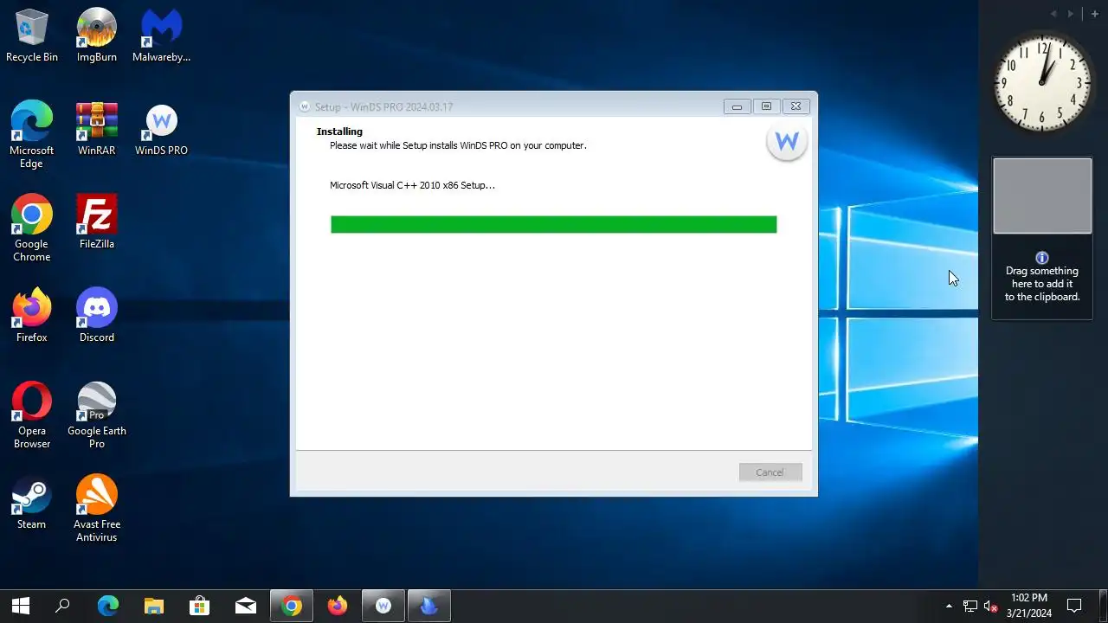This screenshot has width=1108, height=623.
Task: Open Microsoft Store from the taskbar
Action: pos(200,606)
